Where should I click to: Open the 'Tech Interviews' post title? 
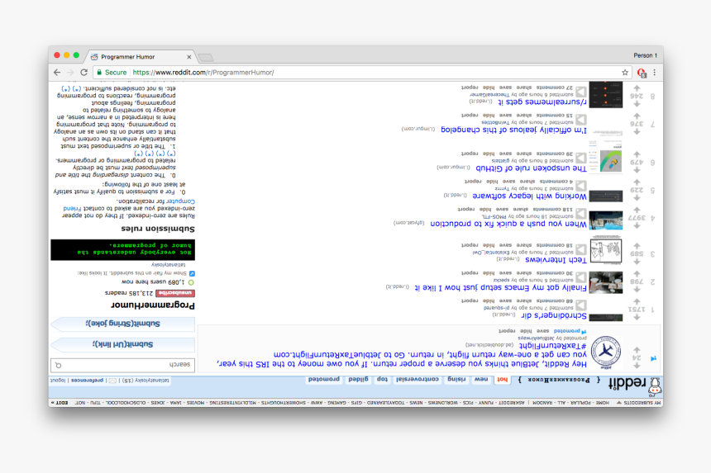(556, 260)
